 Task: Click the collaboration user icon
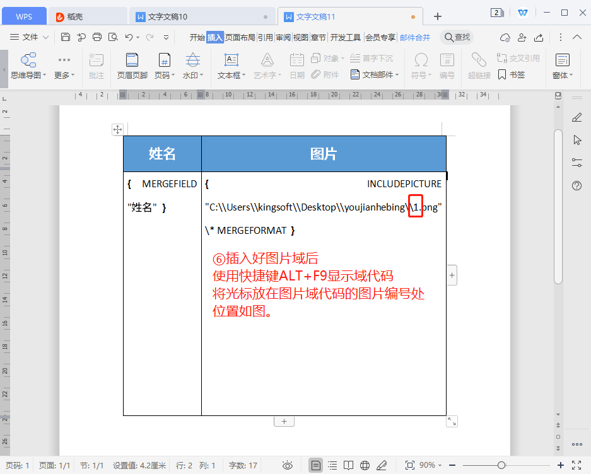(x=522, y=37)
